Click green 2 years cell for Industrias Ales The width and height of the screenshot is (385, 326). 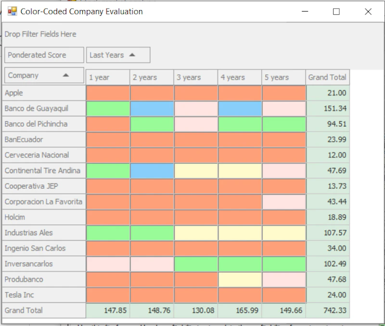(x=152, y=233)
